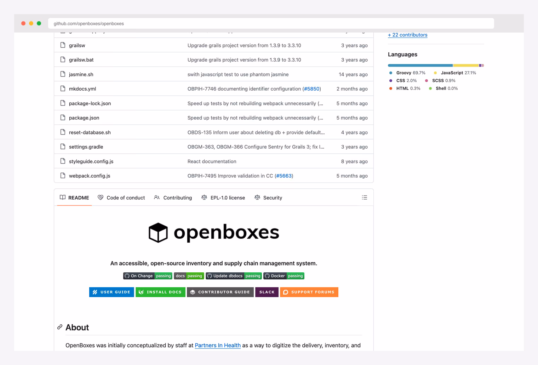
Task: Open the Security tab
Action: pyautogui.click(x=268, y=197)
